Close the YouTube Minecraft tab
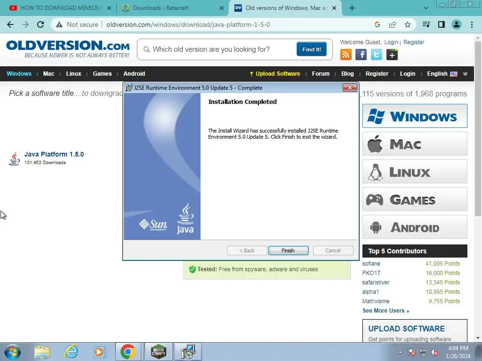 tap(109, 8)
